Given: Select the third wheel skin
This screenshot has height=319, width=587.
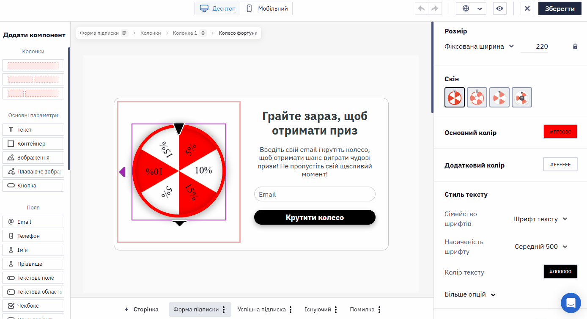Looking at the screenshot, I should [x=499, y=97].
